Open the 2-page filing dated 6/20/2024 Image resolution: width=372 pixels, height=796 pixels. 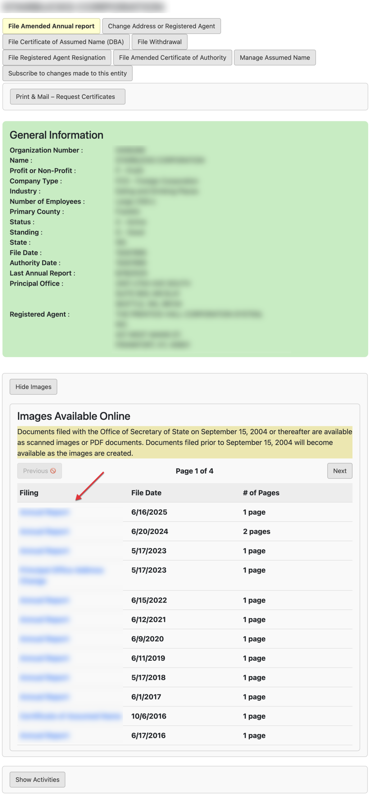tap(44, 531)
